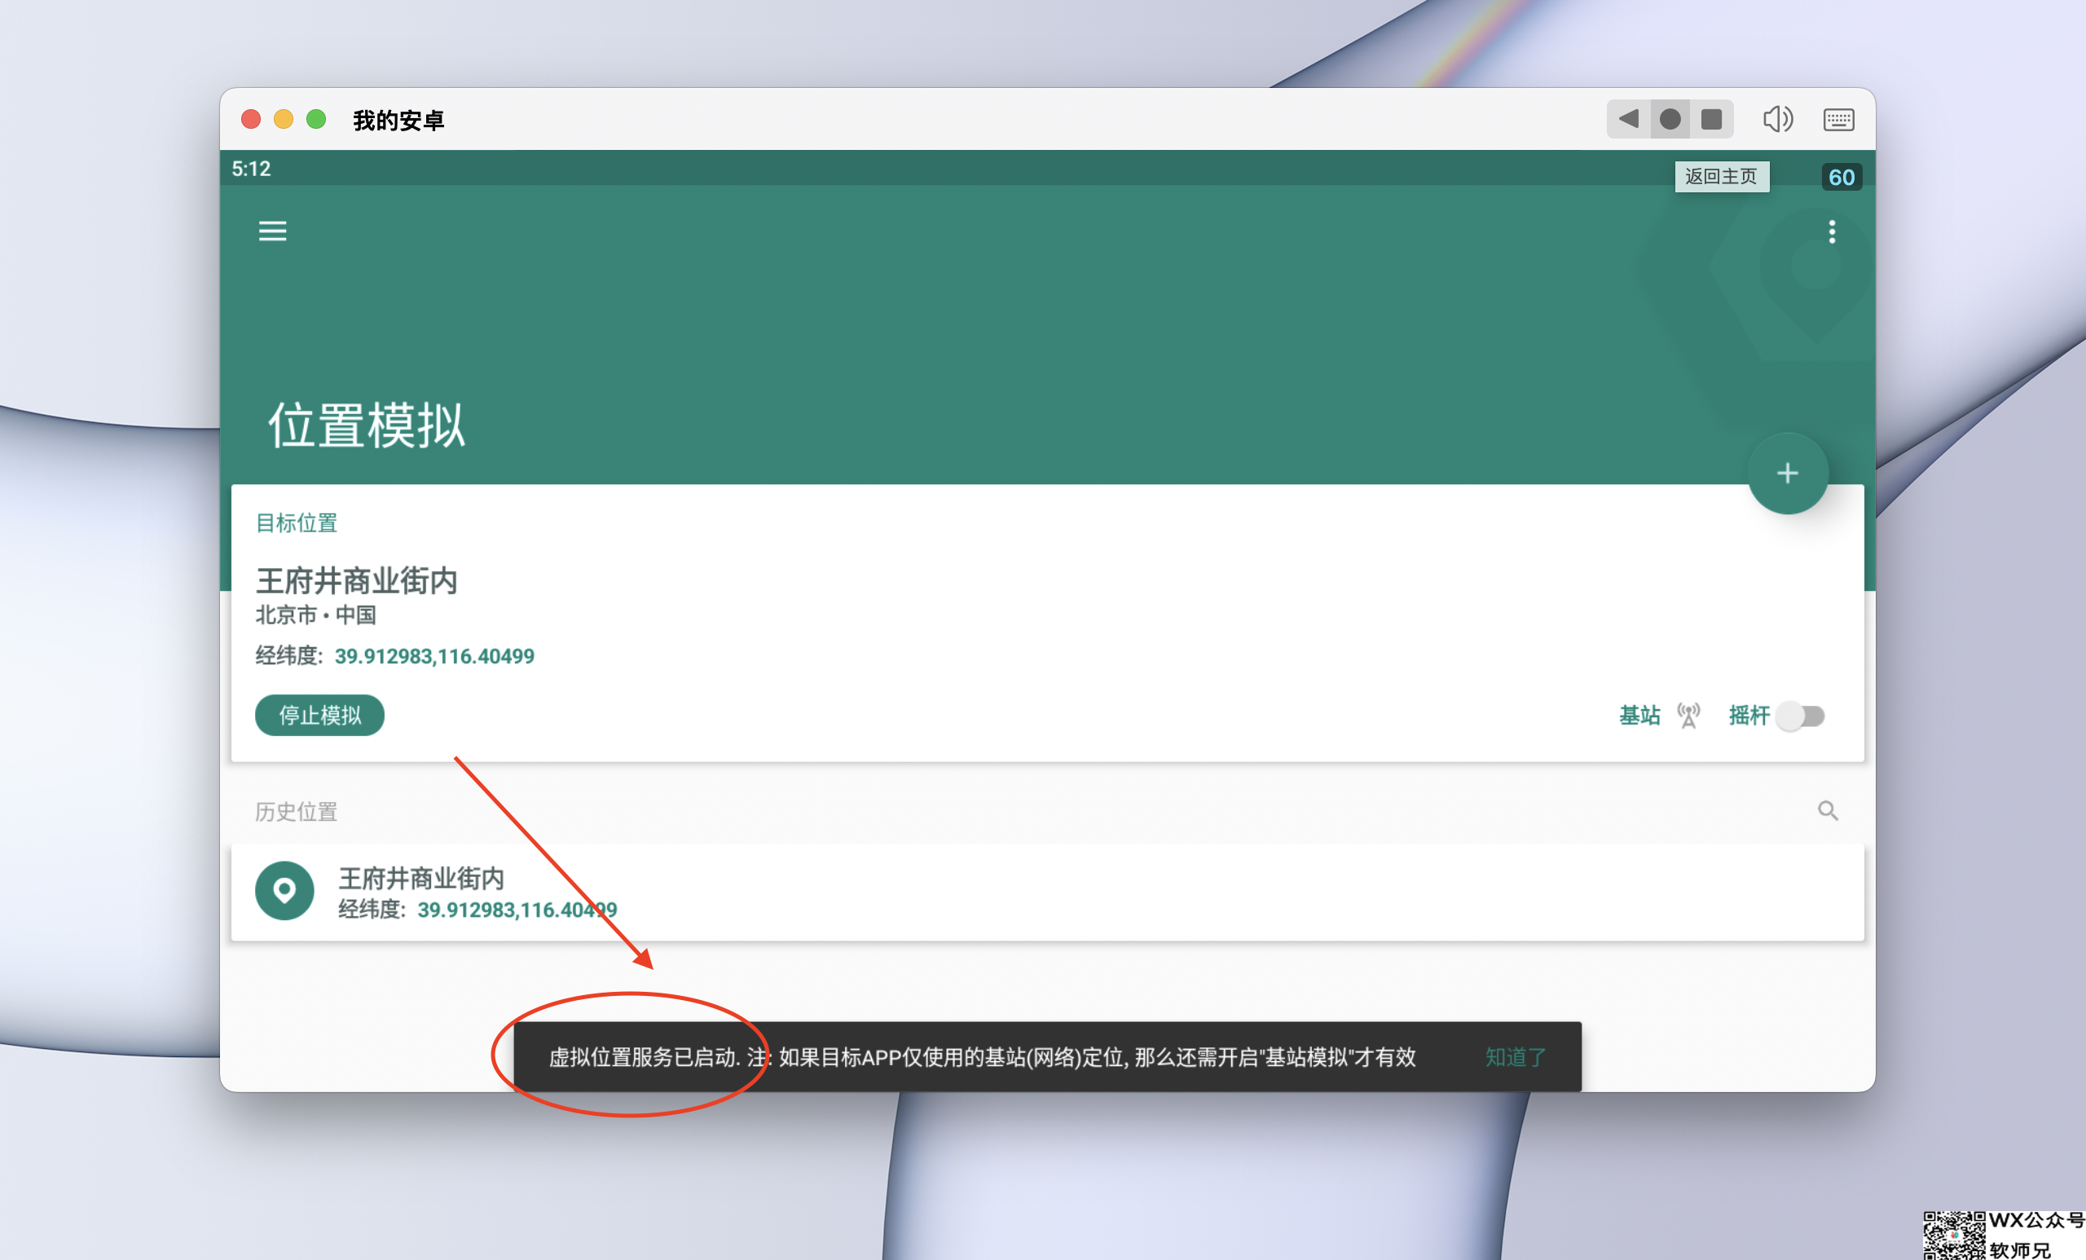Click the Android back triangle in title bar
This screenshot has width=2086, height=1260.
(1627, 118)
